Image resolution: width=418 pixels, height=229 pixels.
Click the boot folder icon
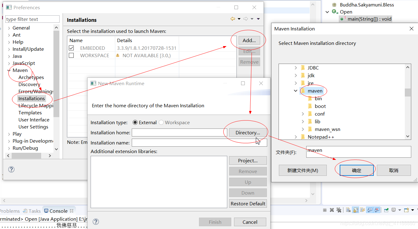310,106
